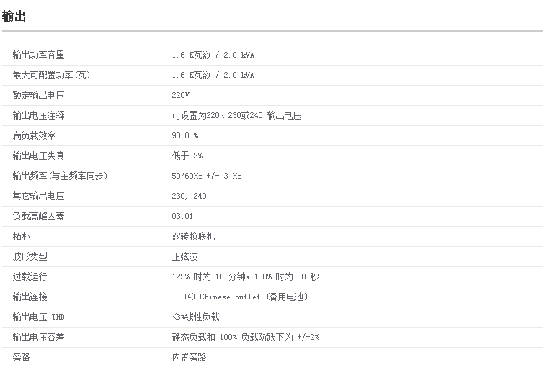Click the 输出电压失真 label
This screenshot has width=547, height=365.
click(38, 156)
